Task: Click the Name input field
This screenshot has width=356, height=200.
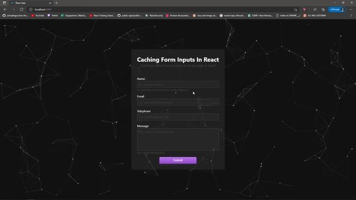Action: [x=178, y=84]
